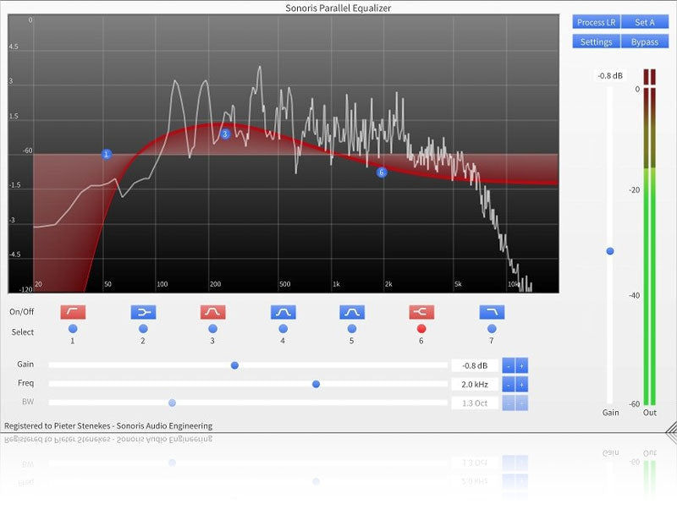Select band 2 radio dot
Viewport: 677px width, 515px height.
143,329
